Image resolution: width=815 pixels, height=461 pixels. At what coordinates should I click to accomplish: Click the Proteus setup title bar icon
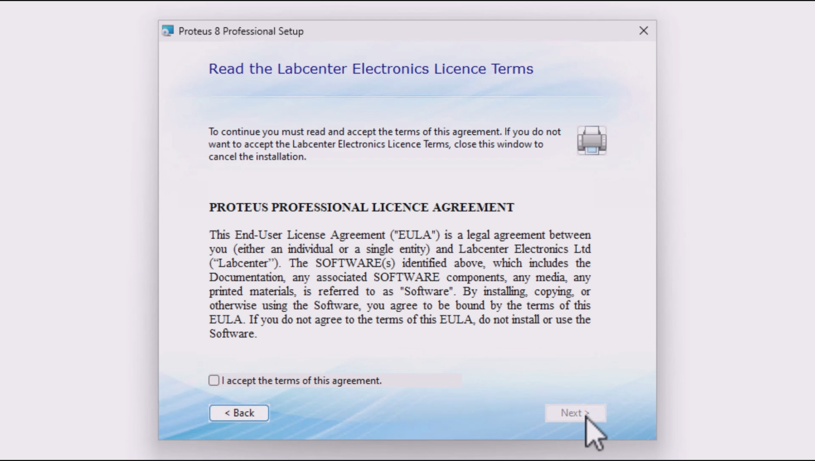[168, 31]
